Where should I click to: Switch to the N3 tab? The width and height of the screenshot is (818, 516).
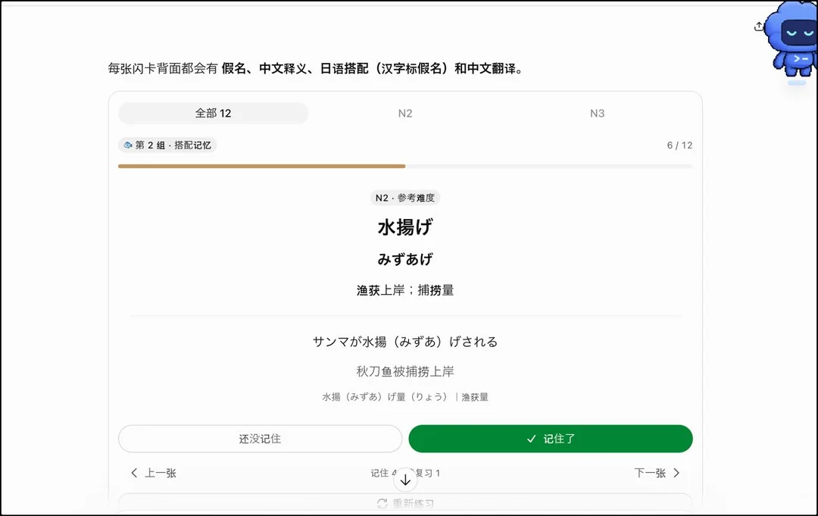597,113
